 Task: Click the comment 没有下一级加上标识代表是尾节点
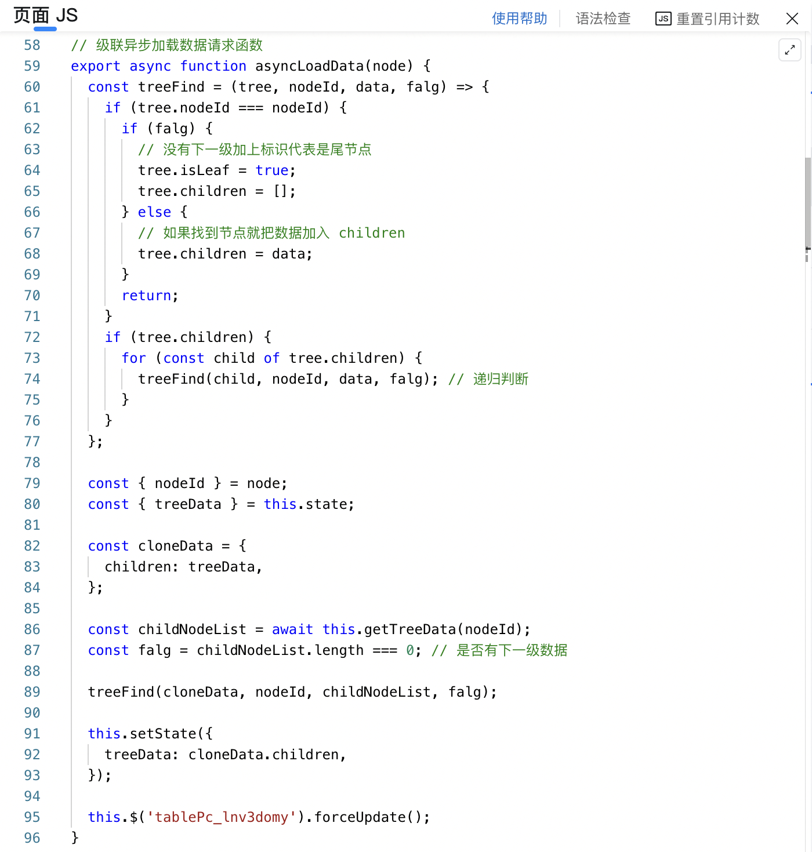[255, 150]
